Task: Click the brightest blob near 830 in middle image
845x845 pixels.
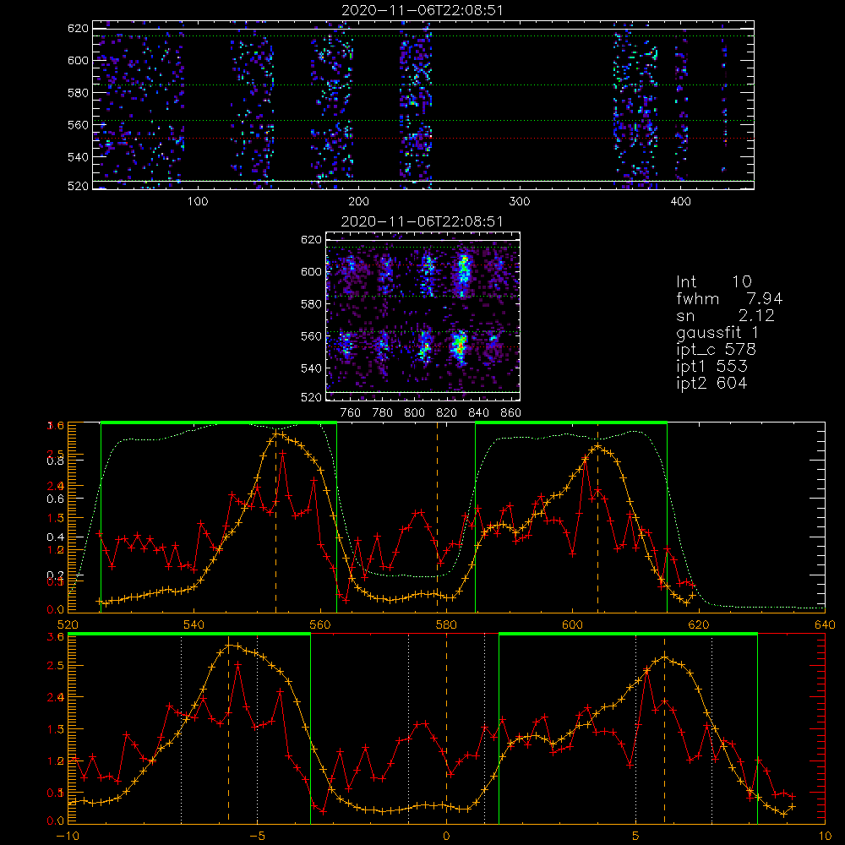Action: coord(459,345)
